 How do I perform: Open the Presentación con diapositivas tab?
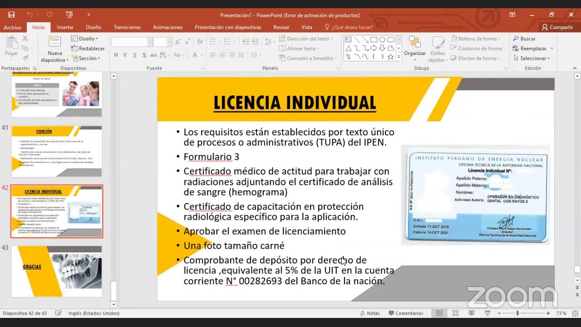tap(228, 27)
